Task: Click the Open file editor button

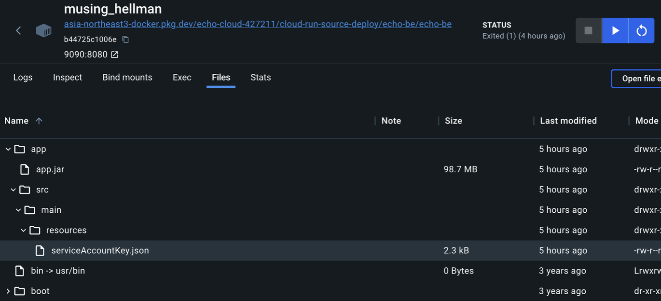Action: (637, 79)
